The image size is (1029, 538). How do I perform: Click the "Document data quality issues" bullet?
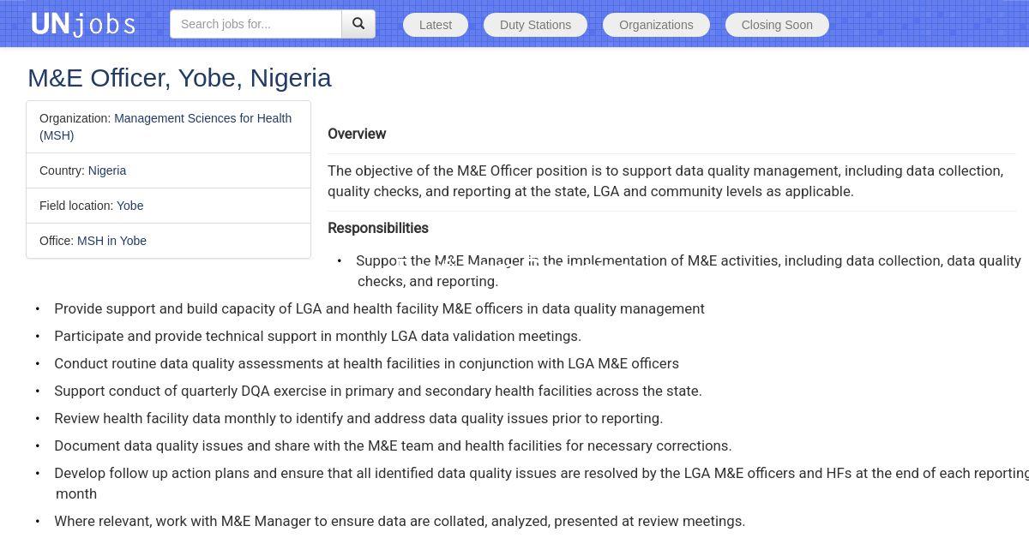pyautogui.click(x=393, y=445)
